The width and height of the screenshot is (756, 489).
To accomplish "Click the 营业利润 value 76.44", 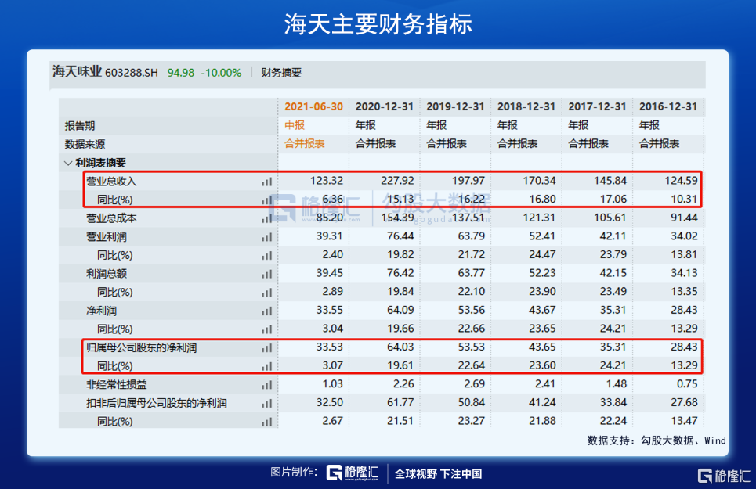I will click(x=400, y=236).
